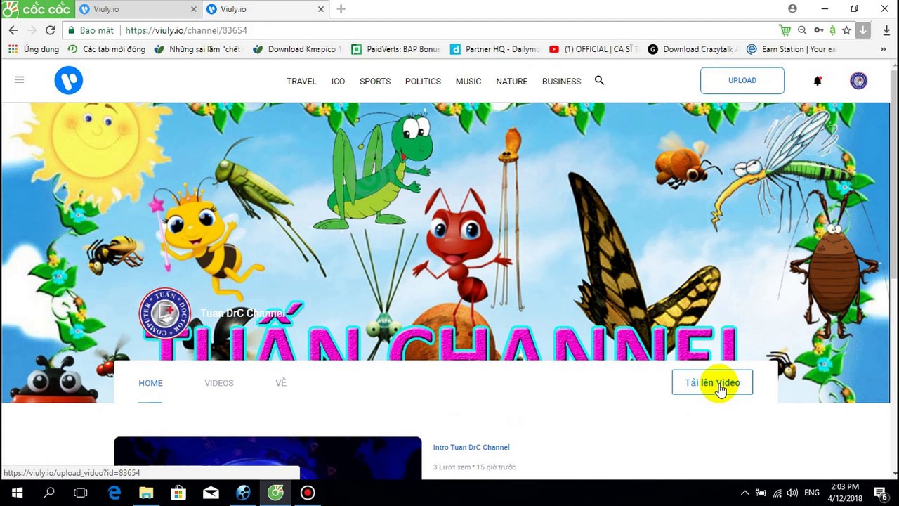Switch to the HOME channel tab
The image size is (899, 506).
(x=150, y=383)
